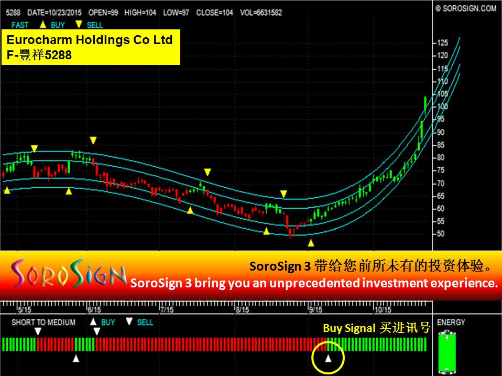Select the 70 price axis label
502x376 pixels.
point(441,184)
